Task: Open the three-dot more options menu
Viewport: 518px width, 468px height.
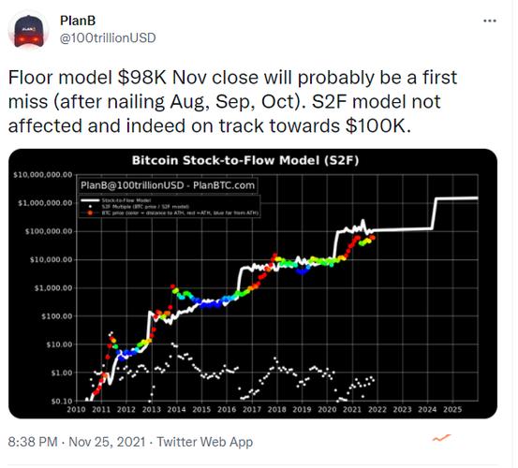Action: (490, 21)
